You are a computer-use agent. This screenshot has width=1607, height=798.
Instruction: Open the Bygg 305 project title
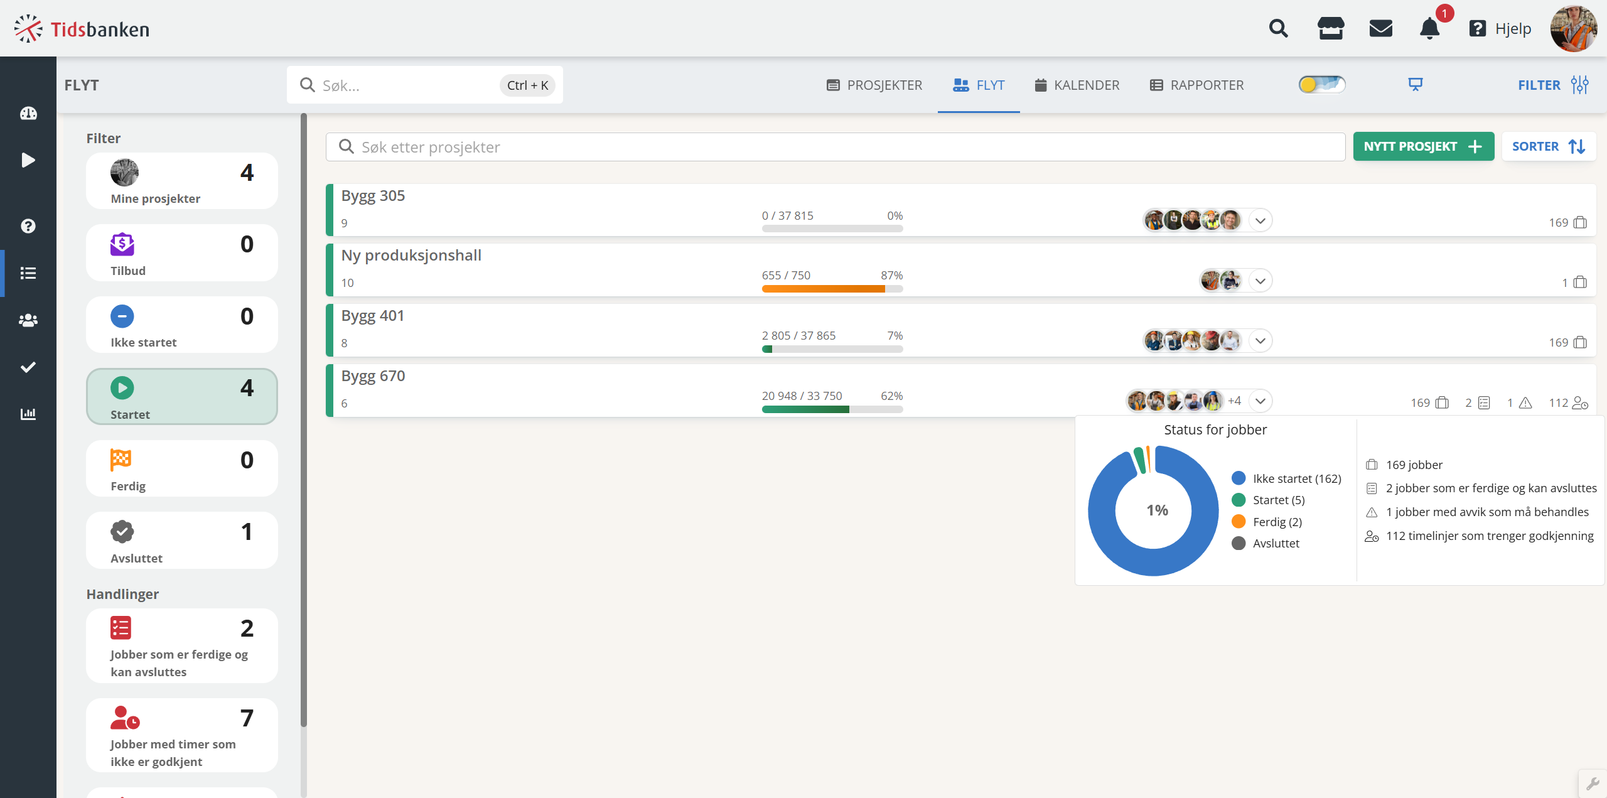373,196
